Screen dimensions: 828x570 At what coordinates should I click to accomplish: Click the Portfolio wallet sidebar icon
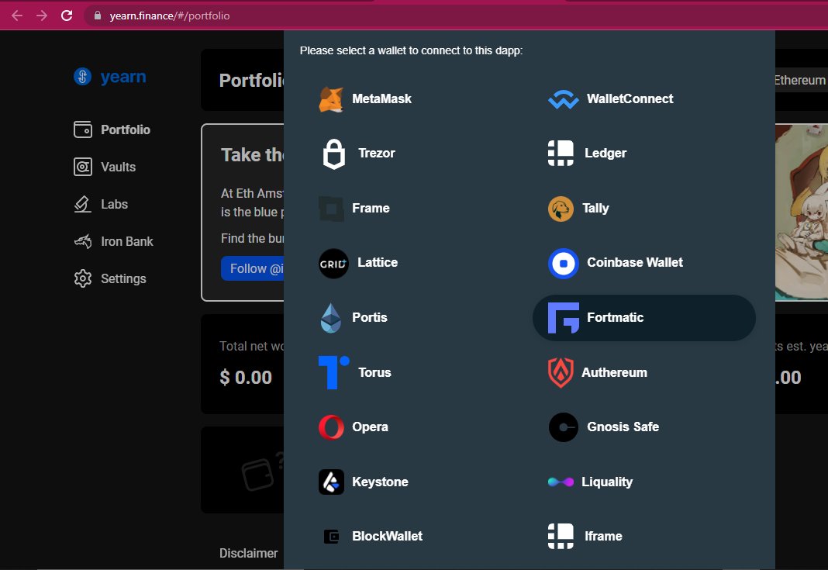point(83,130)
